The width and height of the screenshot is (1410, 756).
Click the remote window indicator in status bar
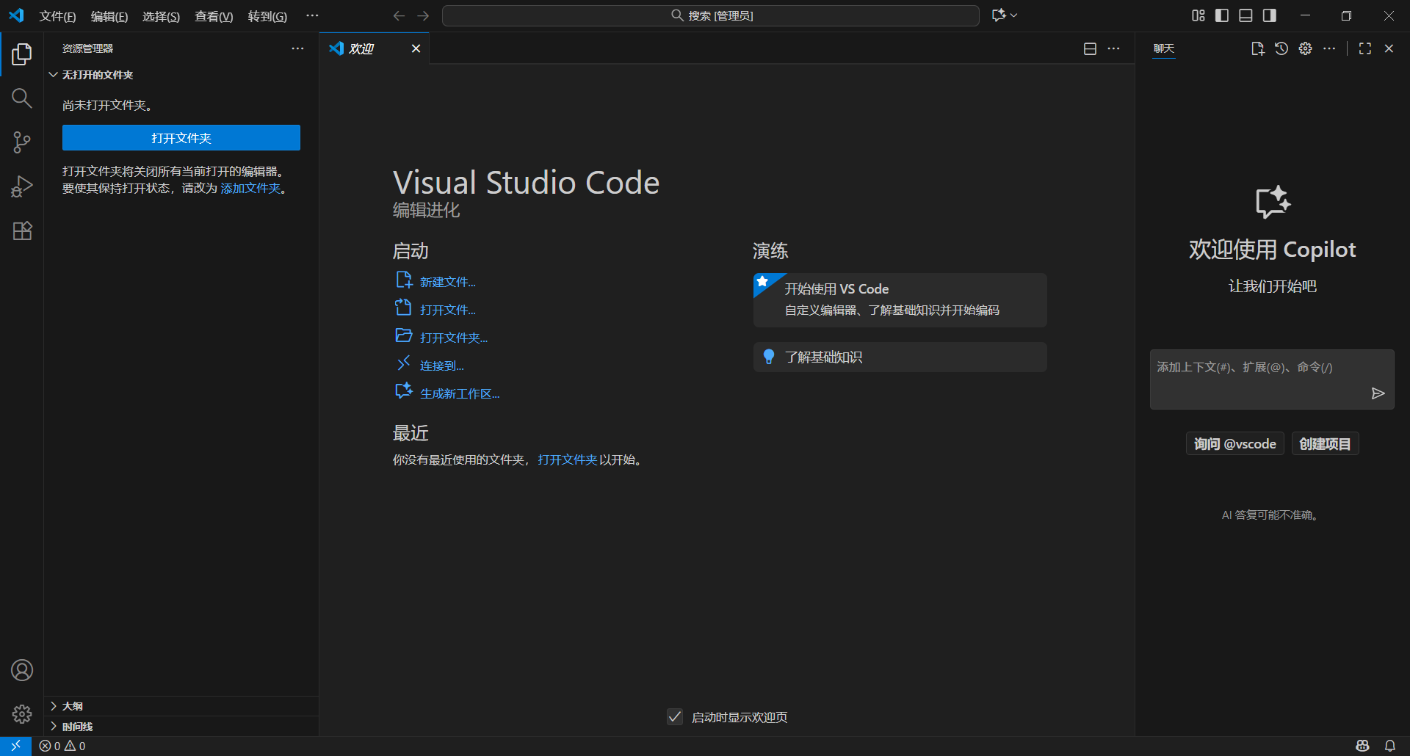(15, 746)
